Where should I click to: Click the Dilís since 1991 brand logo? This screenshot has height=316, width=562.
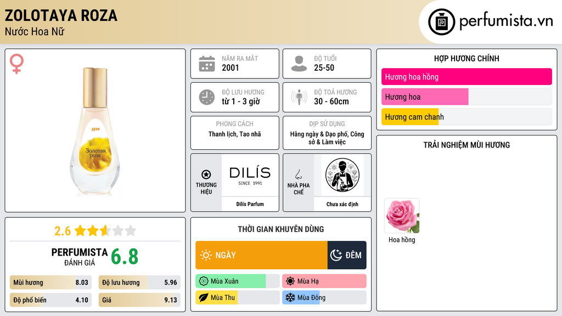[250, 176]
